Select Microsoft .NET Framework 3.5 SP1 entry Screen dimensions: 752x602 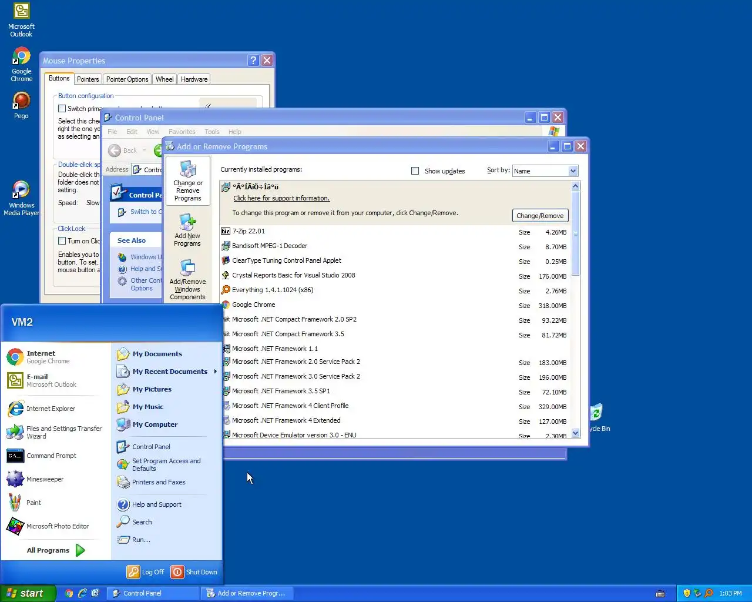pyautogui.click(x=394, y=391)
